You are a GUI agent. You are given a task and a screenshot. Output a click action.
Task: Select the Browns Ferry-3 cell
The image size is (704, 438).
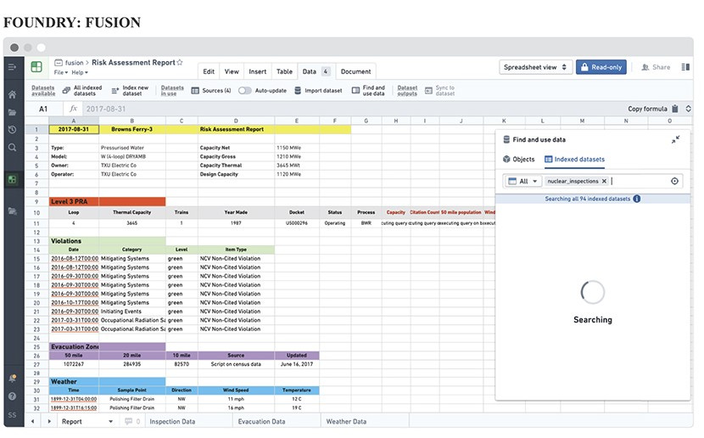(132, 129)
